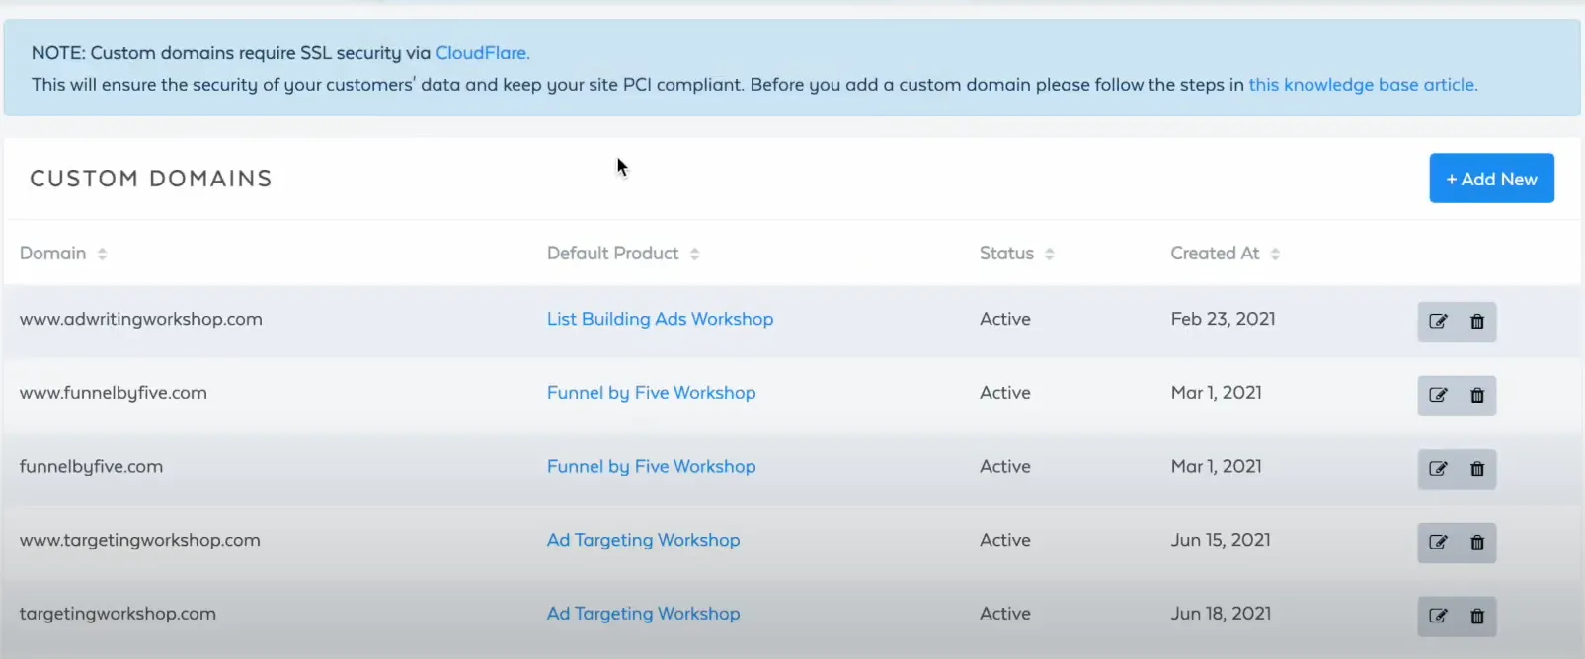Delete the www.funnelbyfive.com domain row
This screenshot has width=1585, height=659.
click(x=1477, y=396)
